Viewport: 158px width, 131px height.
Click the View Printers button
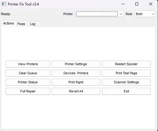28,64
